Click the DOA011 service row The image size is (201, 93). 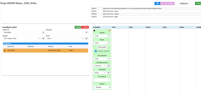(146, 8)
